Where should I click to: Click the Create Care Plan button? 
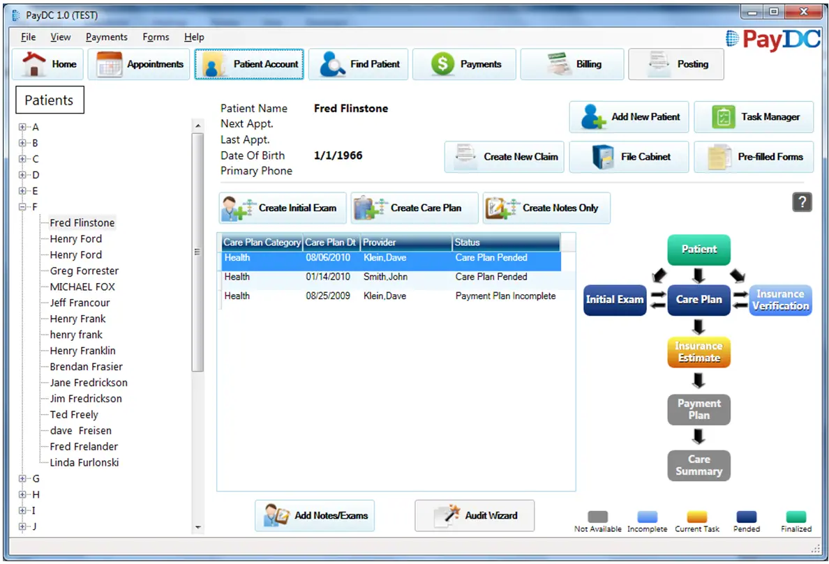click(x=414, y=208)
